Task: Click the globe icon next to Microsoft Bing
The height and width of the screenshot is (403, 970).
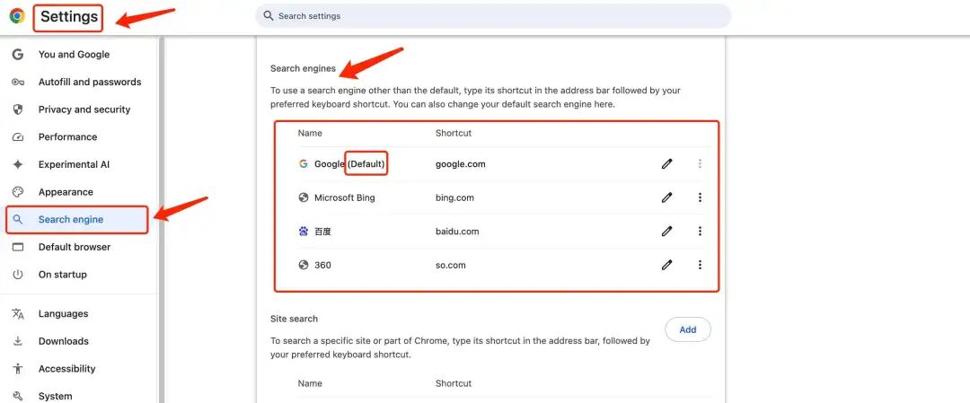Action: (304, 197)
